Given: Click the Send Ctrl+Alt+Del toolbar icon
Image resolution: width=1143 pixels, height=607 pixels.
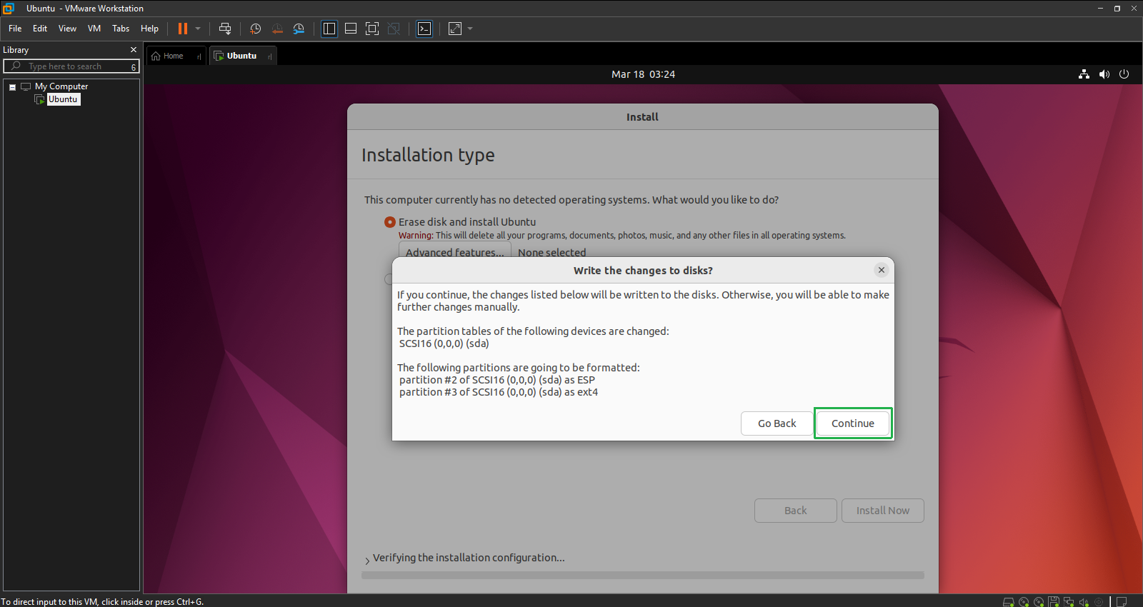Looking at the screenshot, I should 225,29.
